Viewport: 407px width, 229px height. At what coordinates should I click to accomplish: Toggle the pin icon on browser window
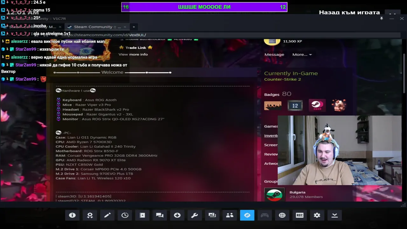coord(381,18)
